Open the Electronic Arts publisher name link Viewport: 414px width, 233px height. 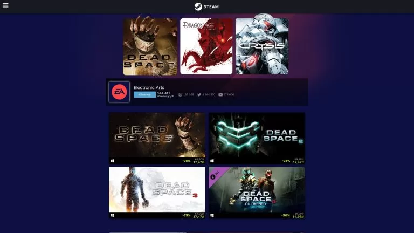pyautogui.click(x=149, y=87)
